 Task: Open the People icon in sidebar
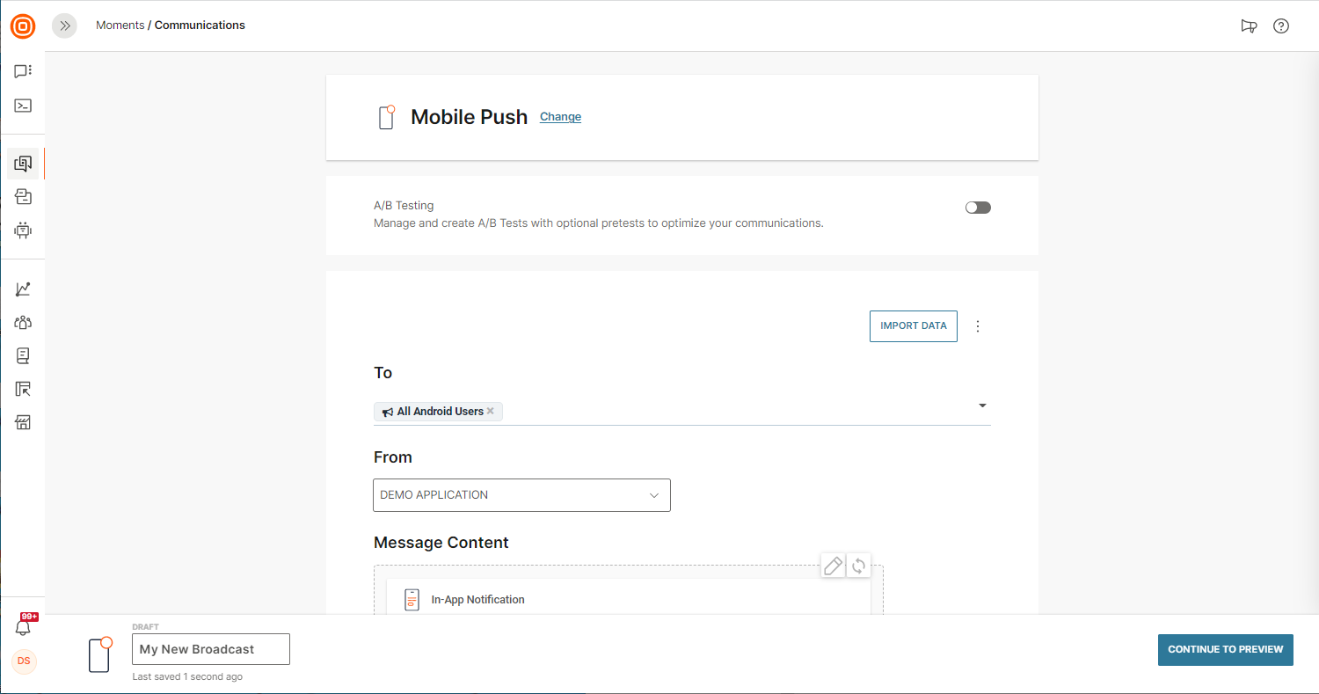tap(23, 322)
